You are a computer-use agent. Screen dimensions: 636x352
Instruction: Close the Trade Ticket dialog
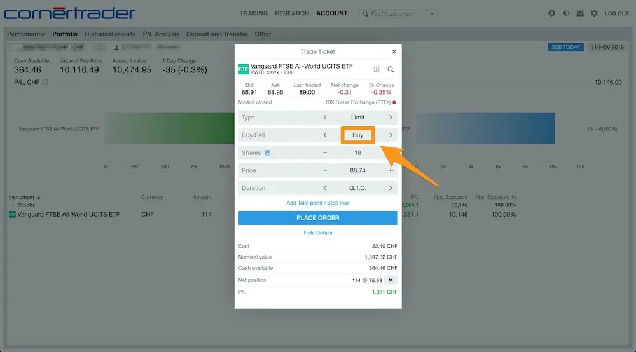click(x=394, y=51)
